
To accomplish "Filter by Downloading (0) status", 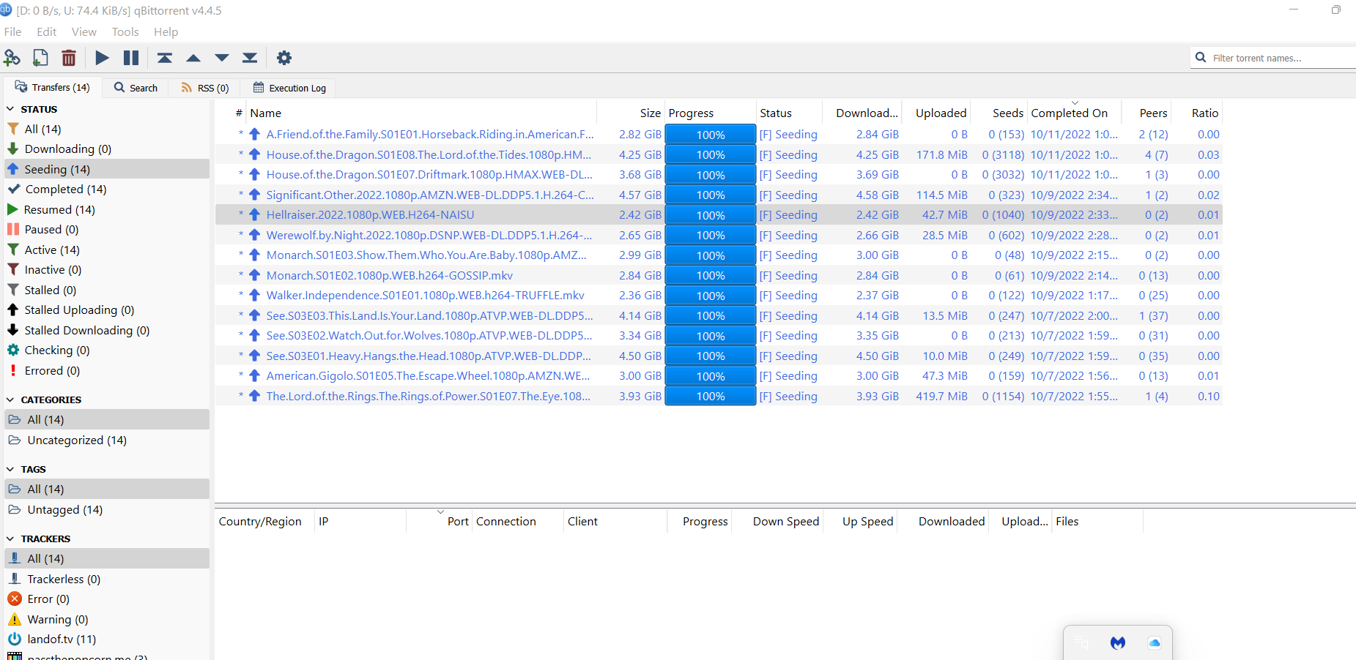I will tap(108, 149).
